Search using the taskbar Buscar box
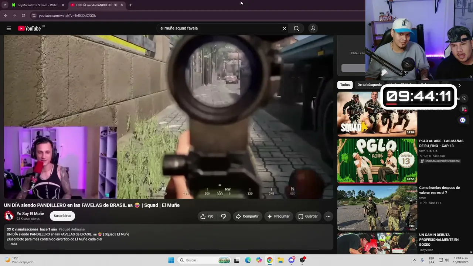 tap(204, 260)
